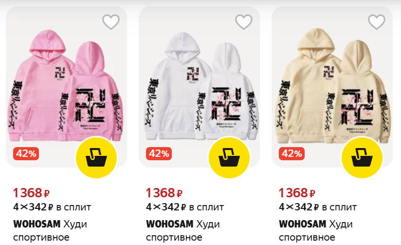Image resolution: width=401 pixels, height=245 pixels.
Task: Open pink hoodie product image
Action: click(x=66, y=87)
